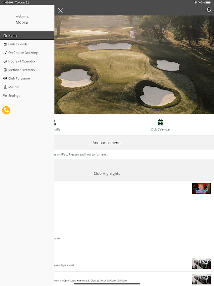This screenshot has height=286, width=214.
Task: Tap Club Calendar tile label below photo
Action: click(x=160, y=129)
